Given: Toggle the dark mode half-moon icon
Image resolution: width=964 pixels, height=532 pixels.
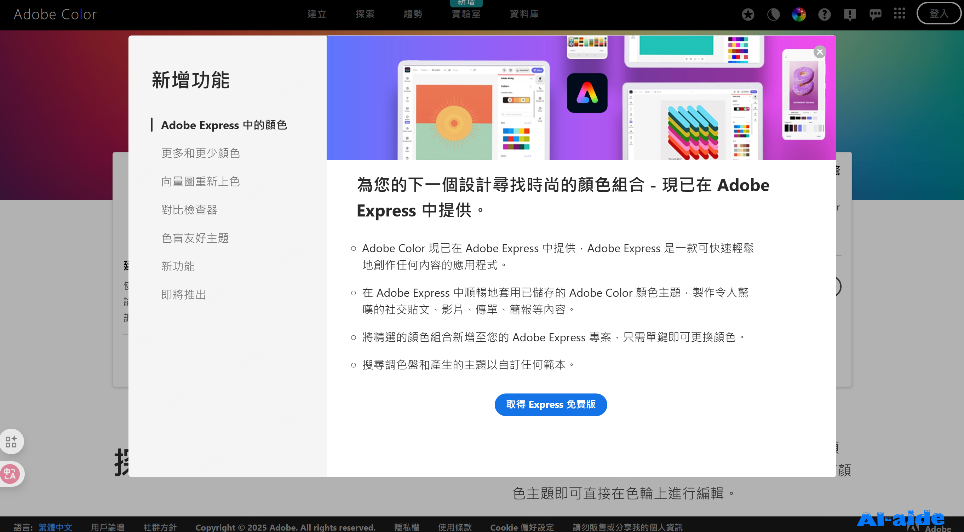Looking at the screenshot, I should (x=773, y=15).
